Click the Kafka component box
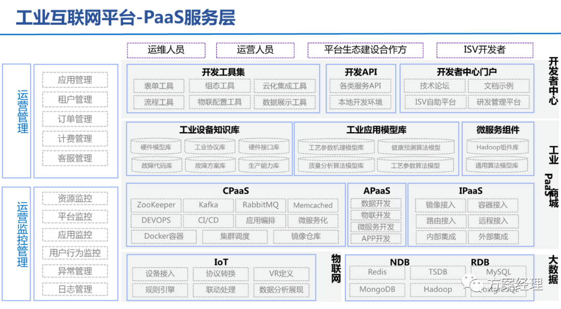 pos(208,205)
